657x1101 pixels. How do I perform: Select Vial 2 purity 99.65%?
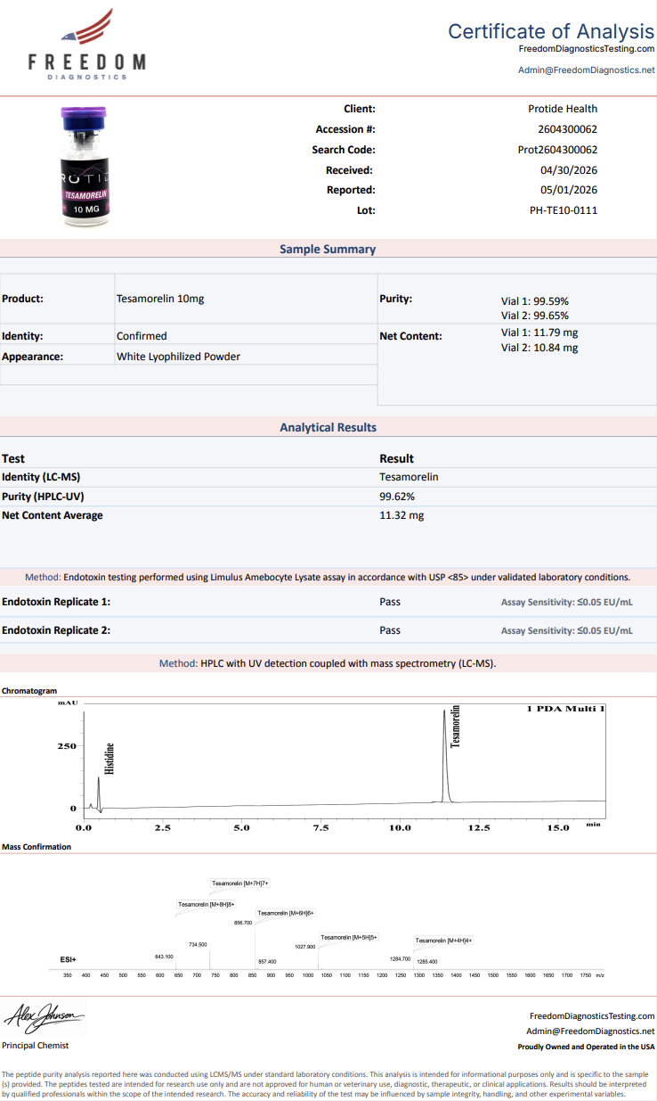[535, 316]
